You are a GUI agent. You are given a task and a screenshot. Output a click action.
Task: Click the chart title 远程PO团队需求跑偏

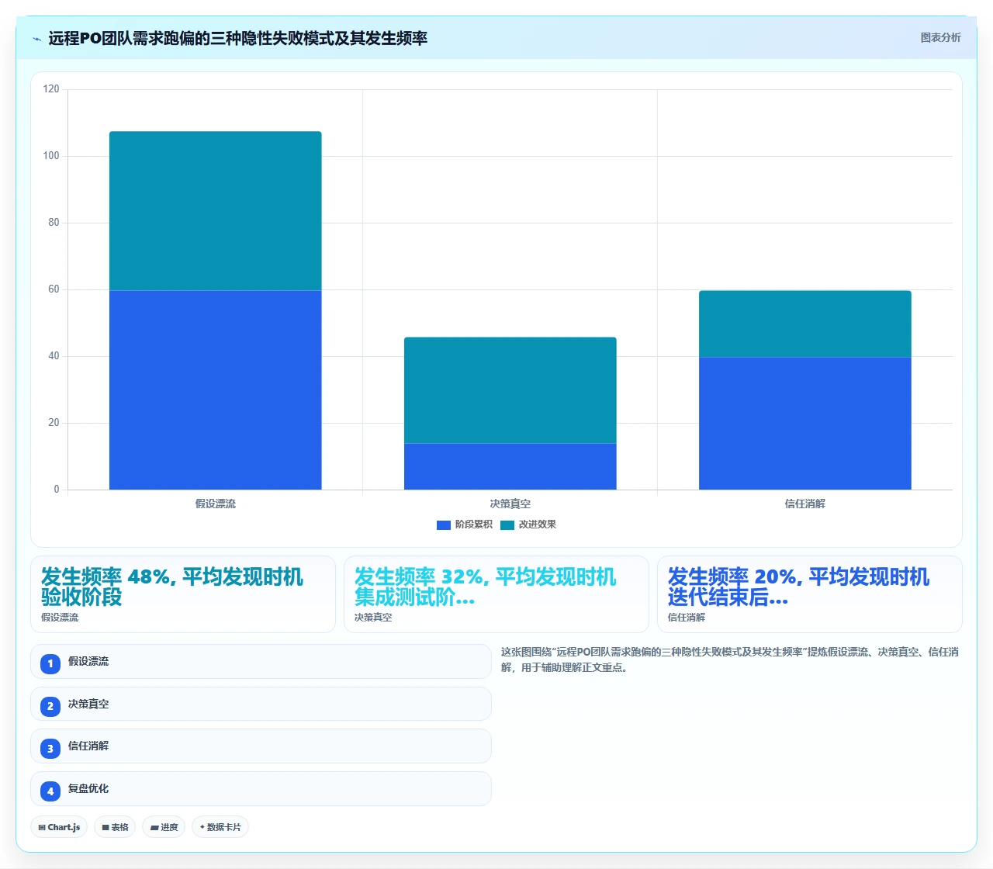coord(237,38)
